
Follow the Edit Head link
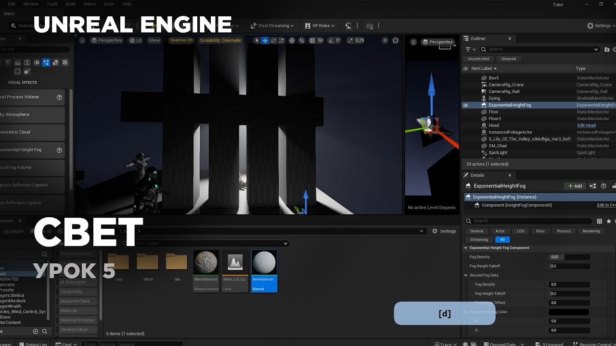click(x=586, y=125)
